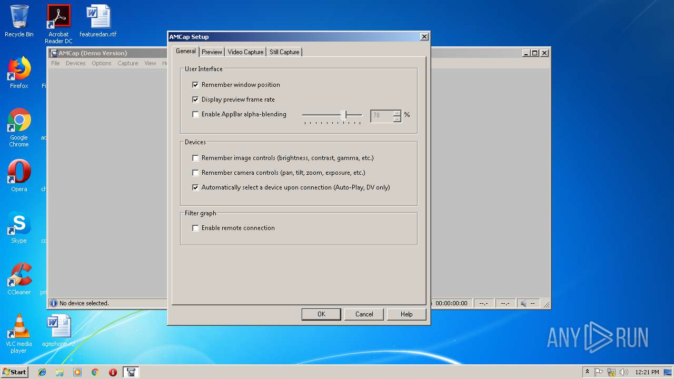This screenshot has height=379, width=674.
Task: Open File menu in AMCap window
Action: (x=55, y=63)
